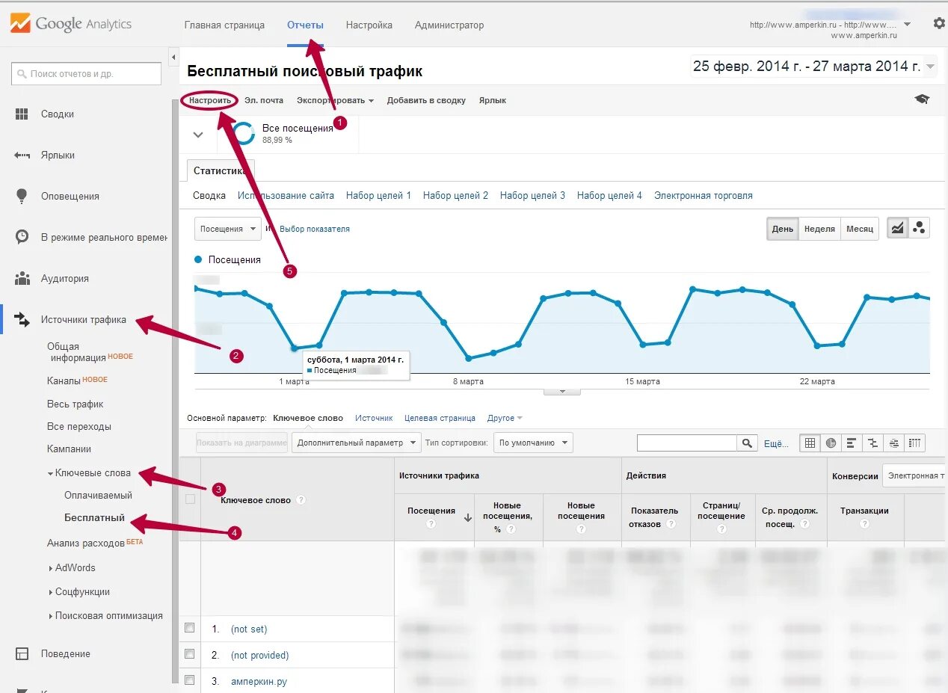Click the chart timeline collapse handle

point(561,391)
